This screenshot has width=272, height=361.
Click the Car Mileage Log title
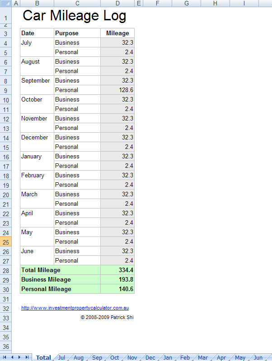pyautogui.click(x=74, y=16)
